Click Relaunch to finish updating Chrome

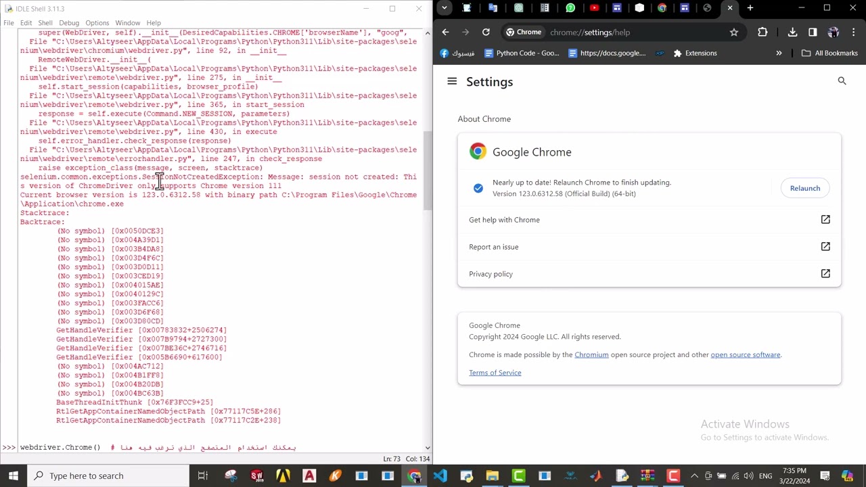tap(804, 188)
